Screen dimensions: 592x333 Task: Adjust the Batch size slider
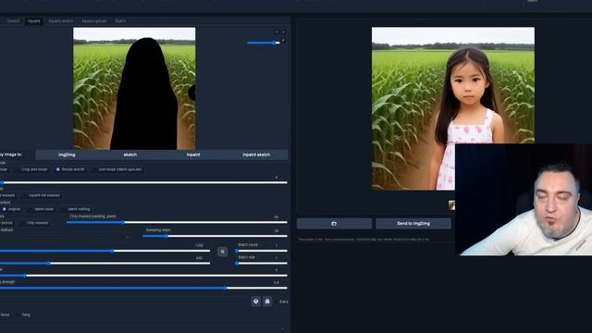pos(261,263)
